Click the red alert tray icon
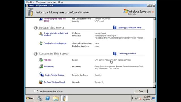 (140, 98)
